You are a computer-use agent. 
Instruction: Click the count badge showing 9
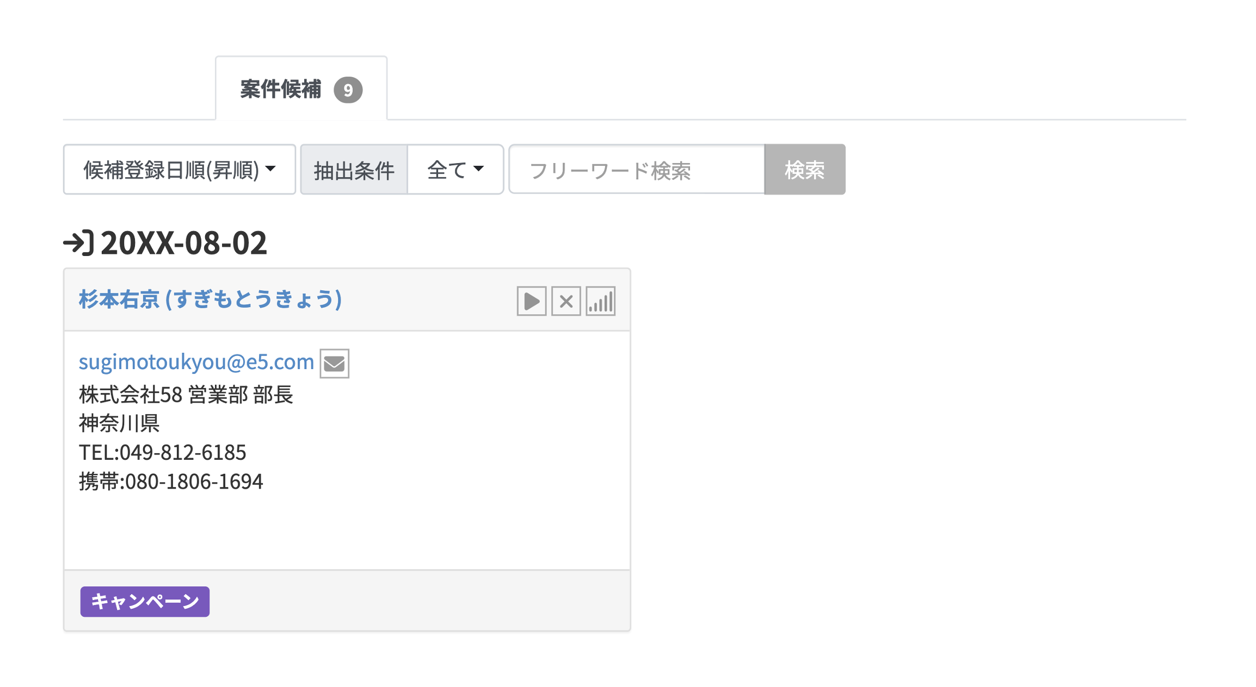coord(348,90)
